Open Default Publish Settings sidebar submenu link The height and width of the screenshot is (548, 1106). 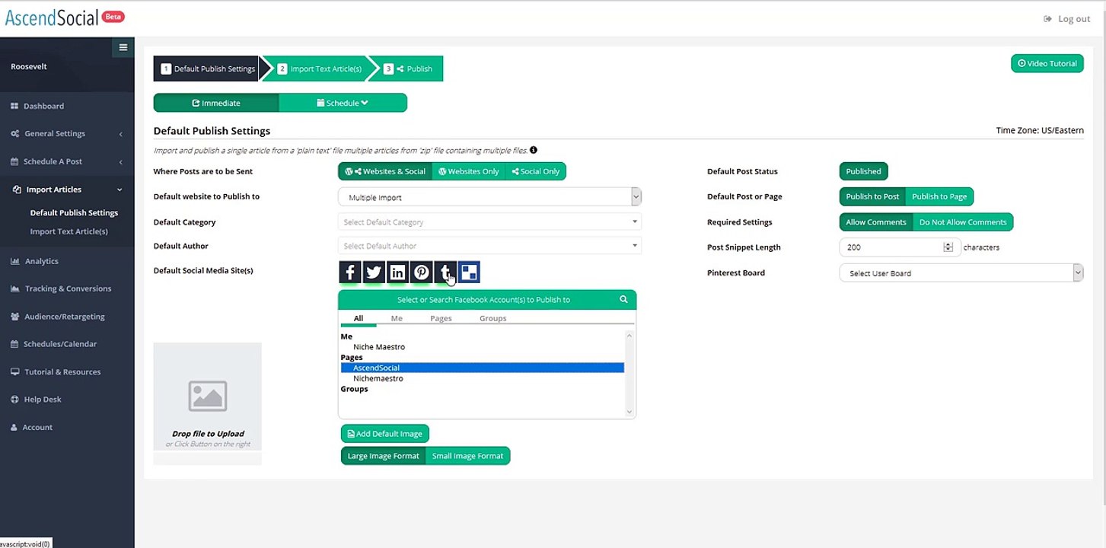74,213
